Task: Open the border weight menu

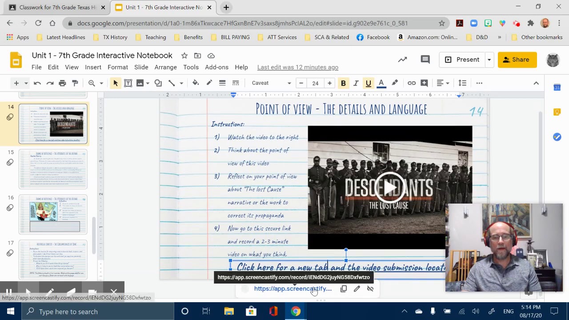Action: point(222,83)
